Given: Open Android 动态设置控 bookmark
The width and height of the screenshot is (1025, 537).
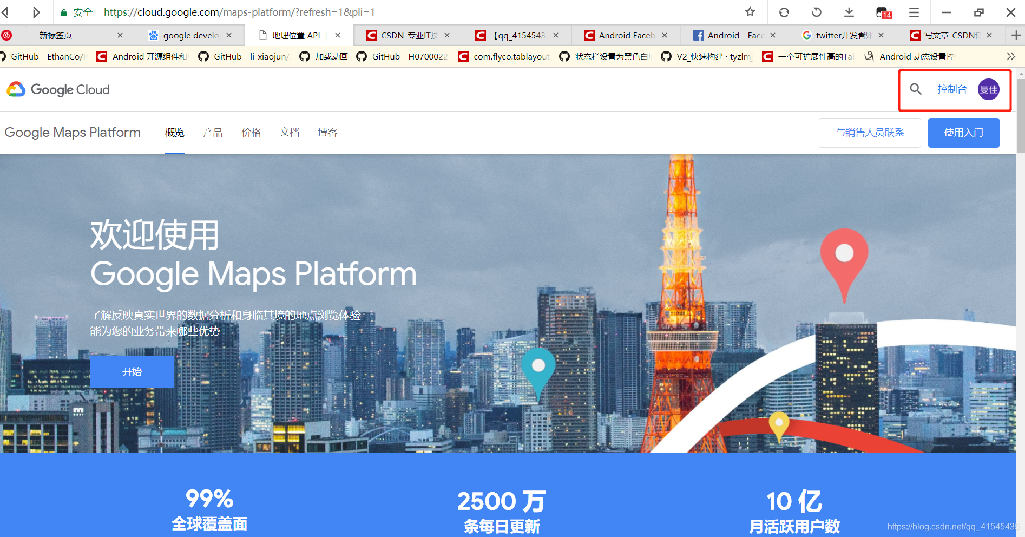Looking at the screenshot, I should pyautogui.click(x=910, y=56).
